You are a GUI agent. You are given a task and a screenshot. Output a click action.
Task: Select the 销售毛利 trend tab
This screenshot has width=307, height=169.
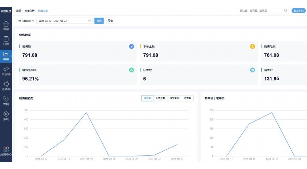coord(175,98)
